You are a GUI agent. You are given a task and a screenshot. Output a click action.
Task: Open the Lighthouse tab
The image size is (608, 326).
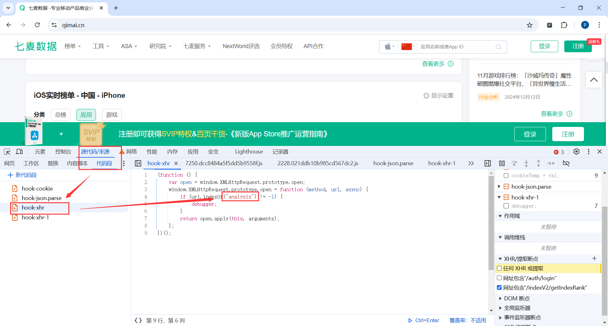click(249, 152)
